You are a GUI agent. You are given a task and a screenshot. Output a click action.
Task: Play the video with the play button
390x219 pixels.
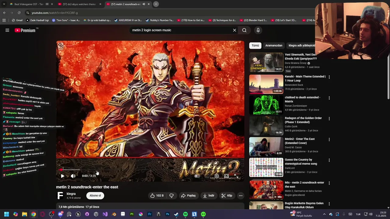tap(62, 176)
